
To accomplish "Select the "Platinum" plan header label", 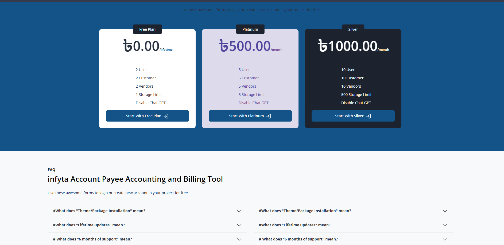I will point(250,29).
